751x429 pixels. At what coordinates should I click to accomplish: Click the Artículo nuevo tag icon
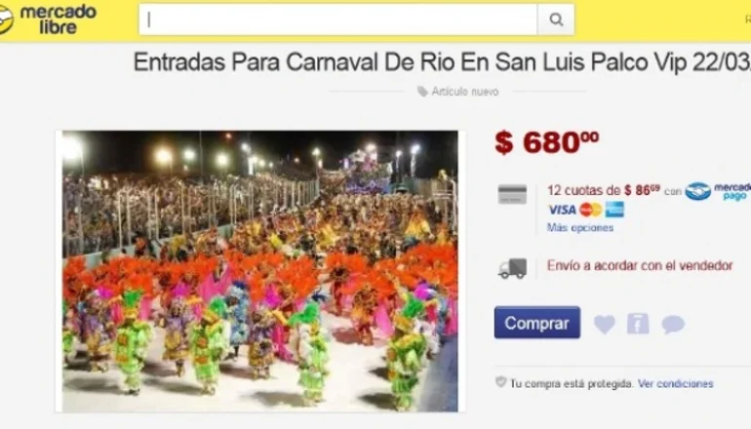(x=422, y=92)
